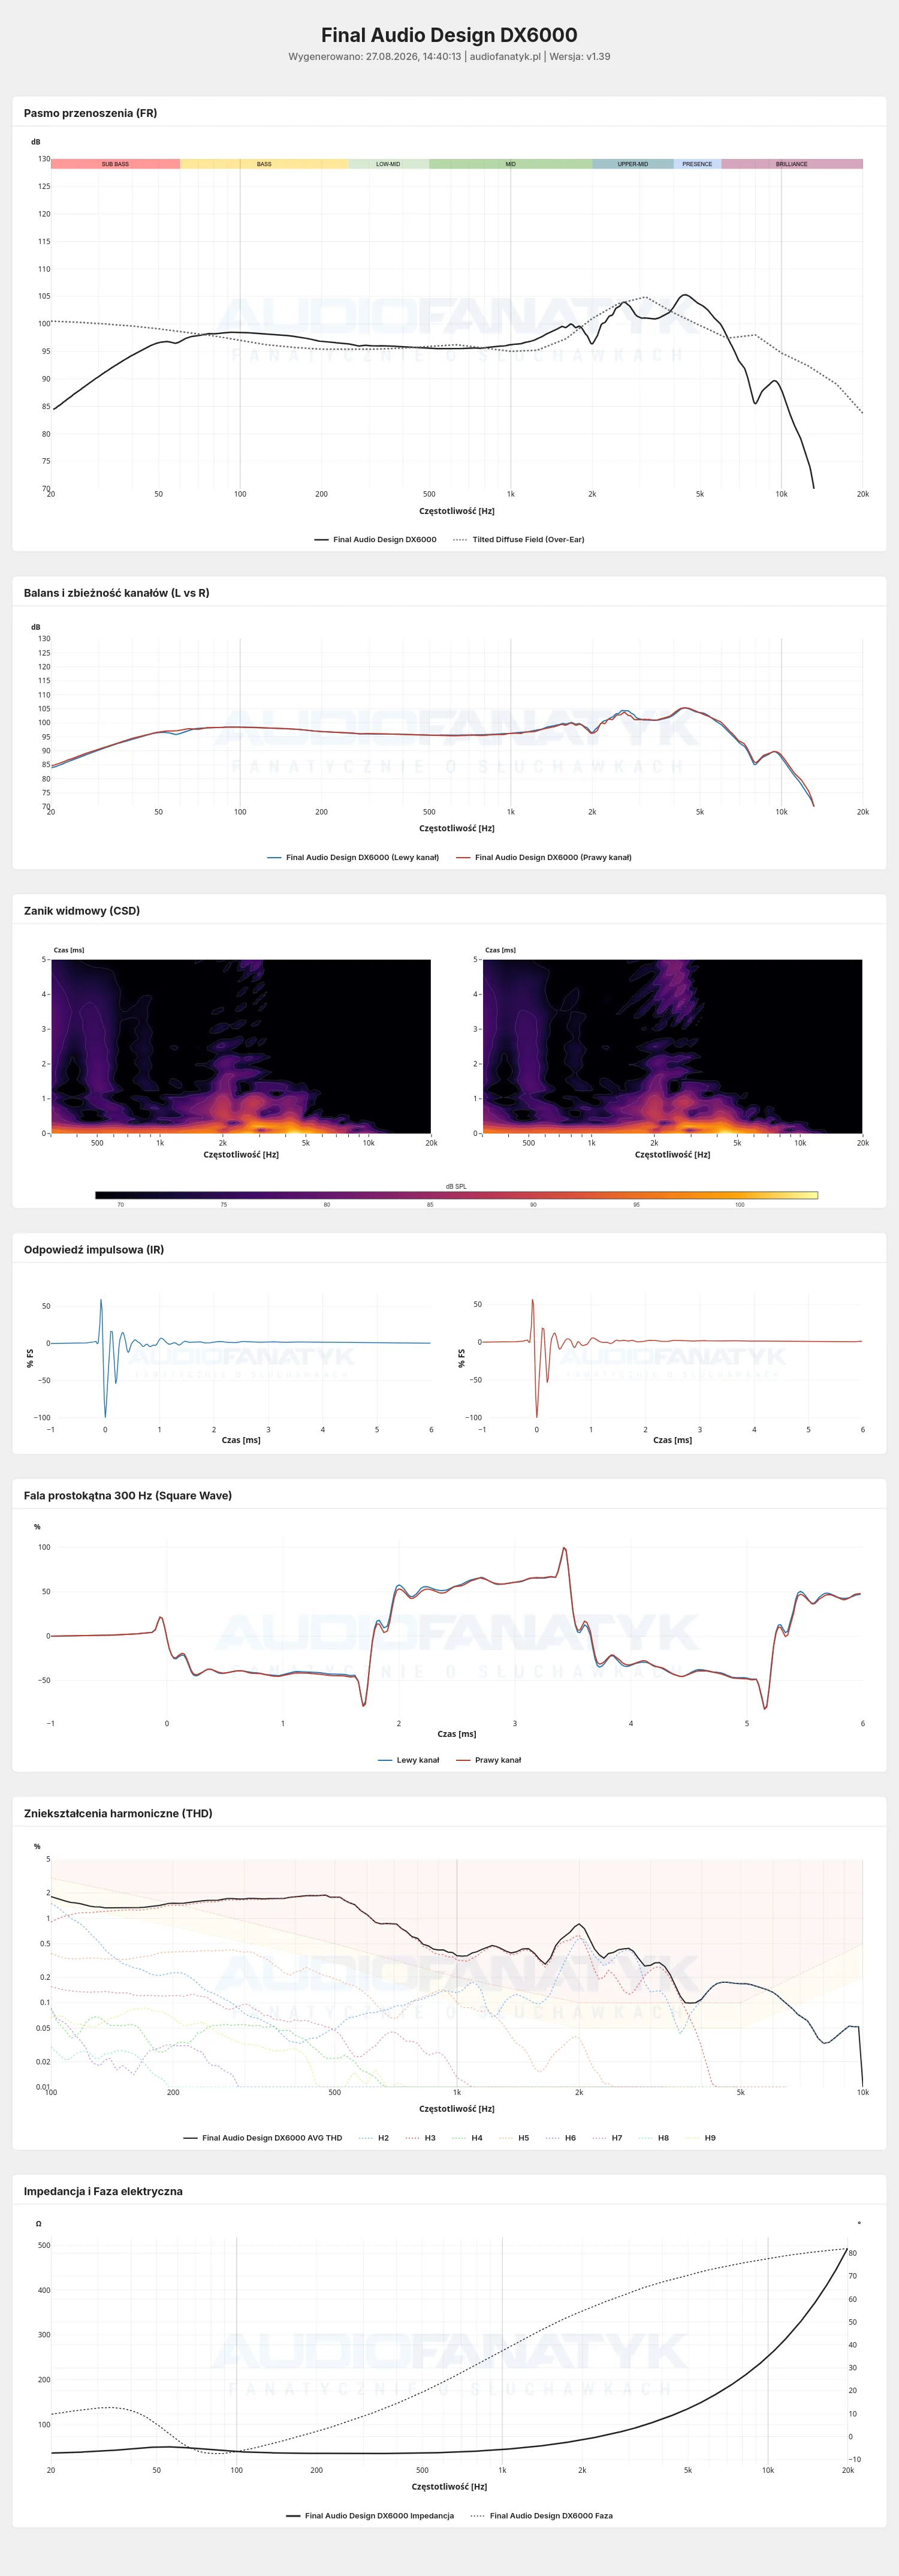Viewport: 899px width, 2576px height.
Task: Toggle the Prawy kanał entry in the Square Wave legend
Action: coord(488,1760)
